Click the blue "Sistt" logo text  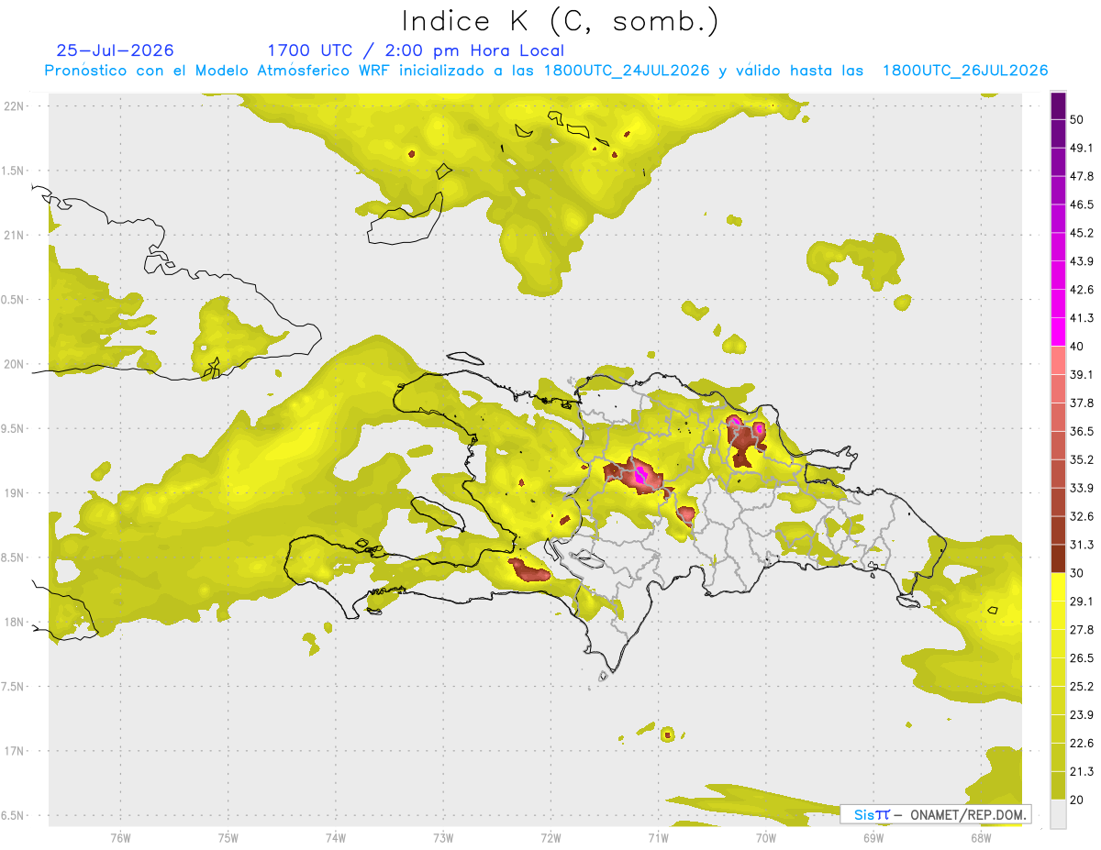871,814
